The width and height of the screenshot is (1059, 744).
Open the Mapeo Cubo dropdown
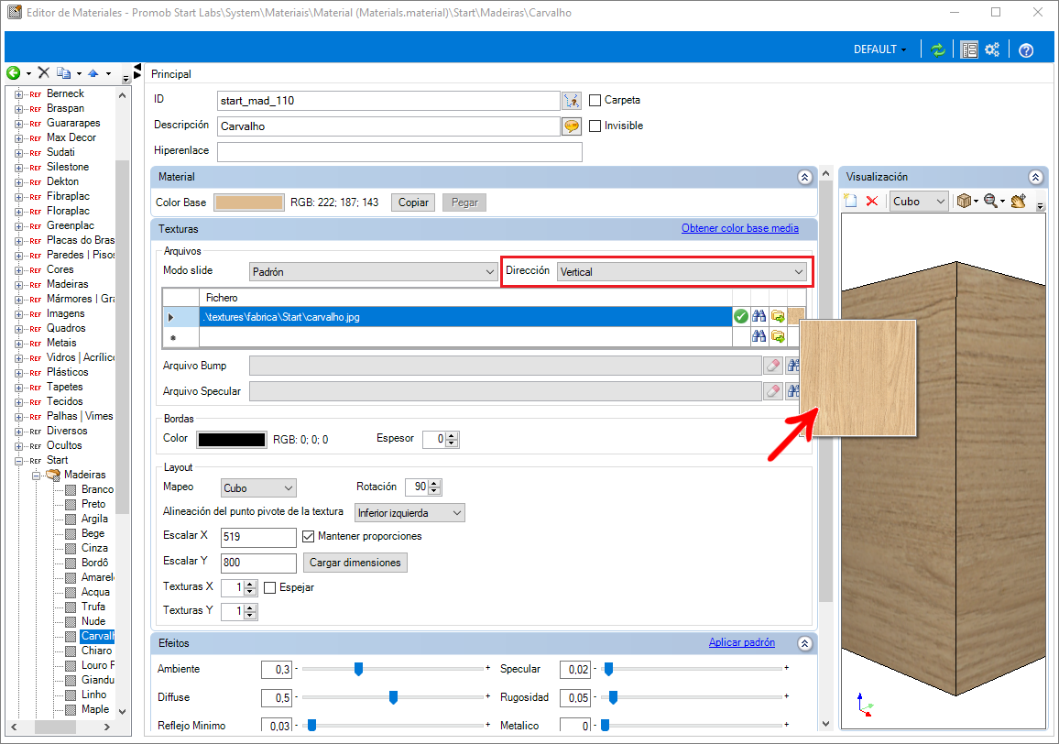(x=258, y=487)
